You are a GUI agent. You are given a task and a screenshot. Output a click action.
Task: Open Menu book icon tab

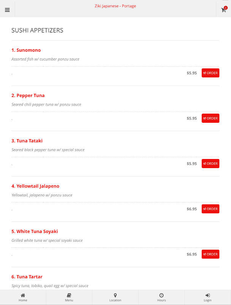coord(69,297)
